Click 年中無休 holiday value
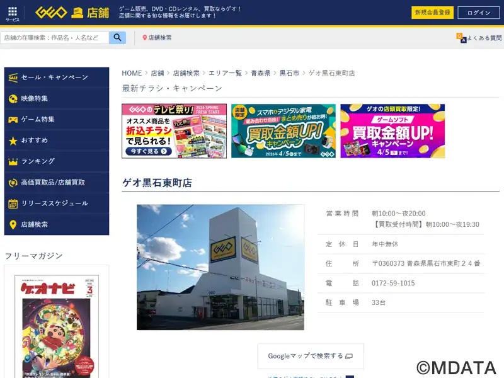This screenshot has width=504, height=378. click(385, 244)
